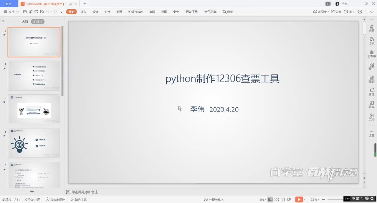Click the presentation mode icon on document tab

pyautogui.click(x=70, y=4)
